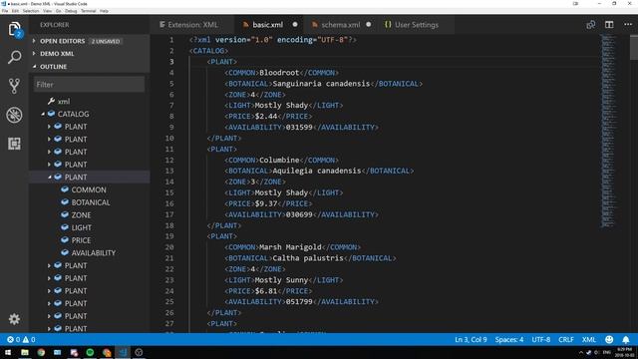
Task: Click on Sanguinaria canadensis text
Action: coord(321,84)
